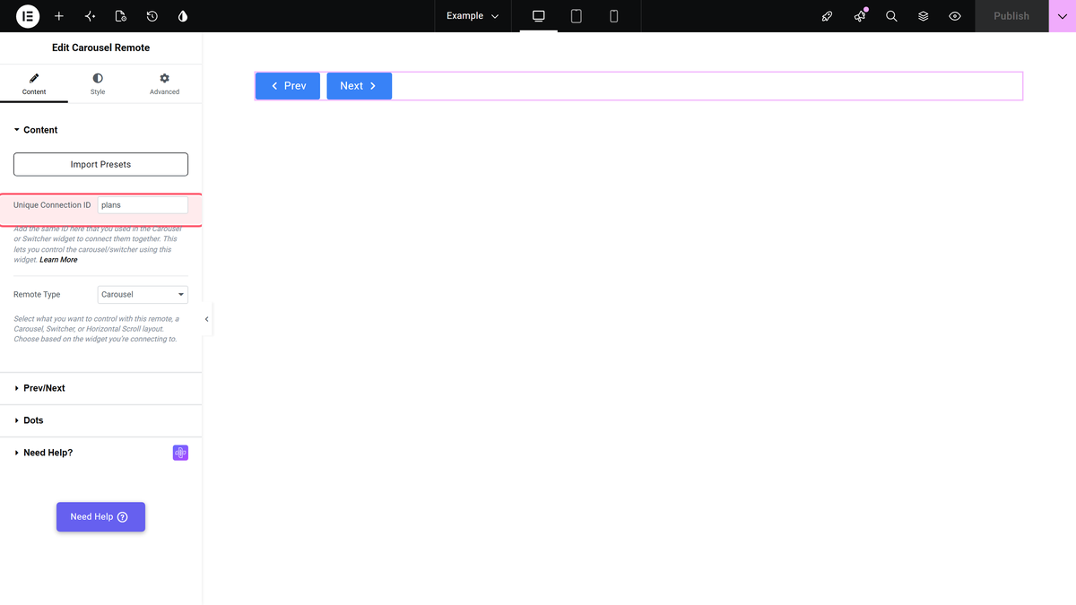Switch to the Advanced tab
The image size is (1076, 605).
click(x=164, y=84)
